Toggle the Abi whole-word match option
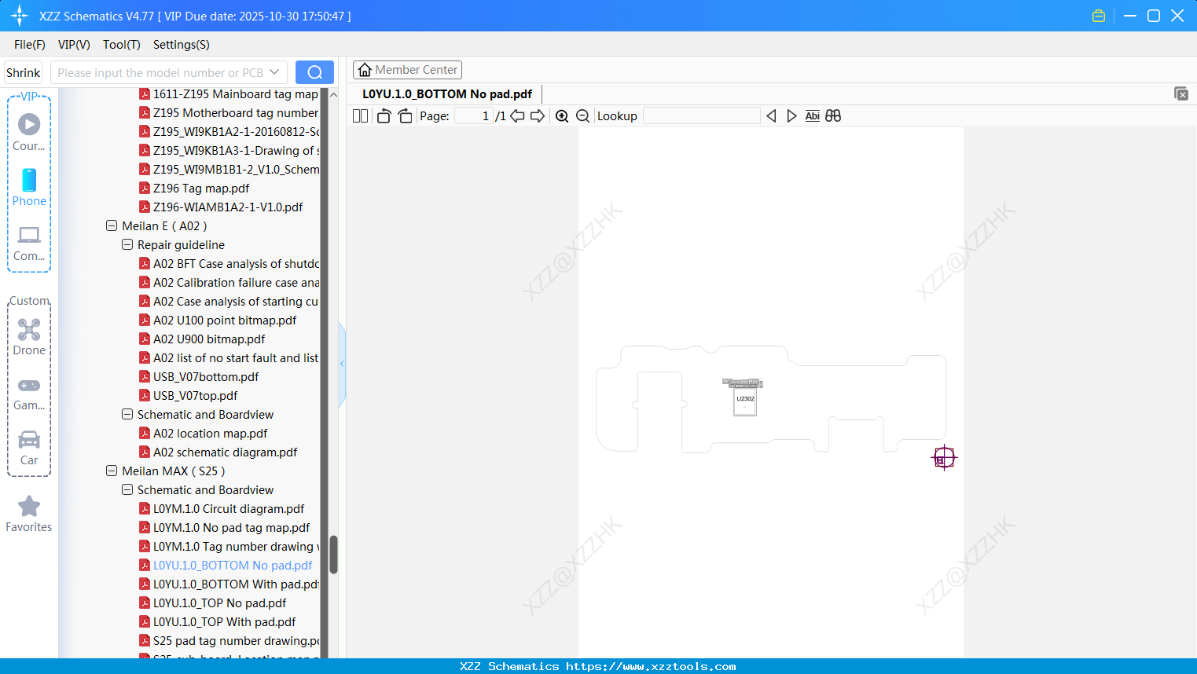The image size is (1197, 674). [x=812, y=115]
